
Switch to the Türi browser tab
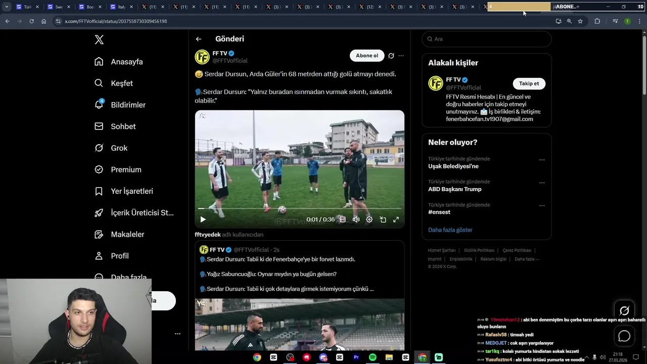[27, 7]
